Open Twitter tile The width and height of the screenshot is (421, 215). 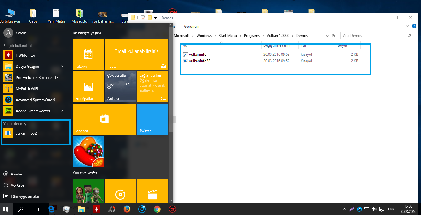153,119
